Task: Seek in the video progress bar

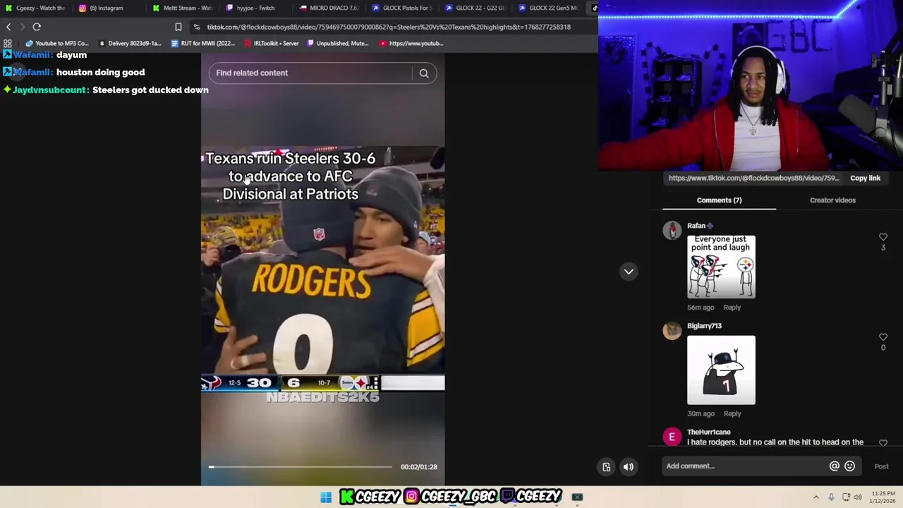Action: click(x=301, y=467)
